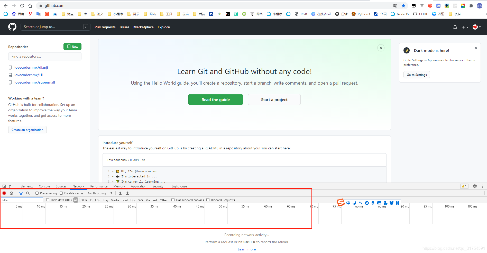Switch to the Application tab
487x253 pixels.
(x=139, y=186)
